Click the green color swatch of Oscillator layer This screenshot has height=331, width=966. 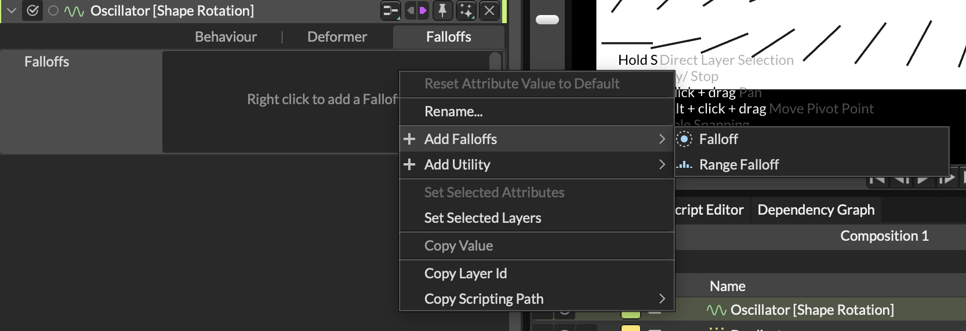coord(630,313)
